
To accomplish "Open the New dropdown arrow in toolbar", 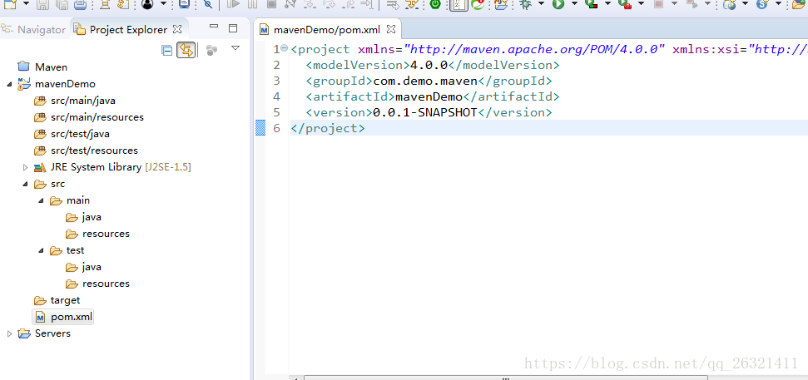I will click(27, 4).
